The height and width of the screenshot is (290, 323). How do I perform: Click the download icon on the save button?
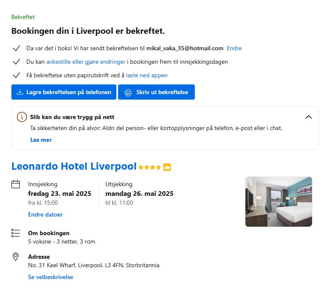(20, 92)
